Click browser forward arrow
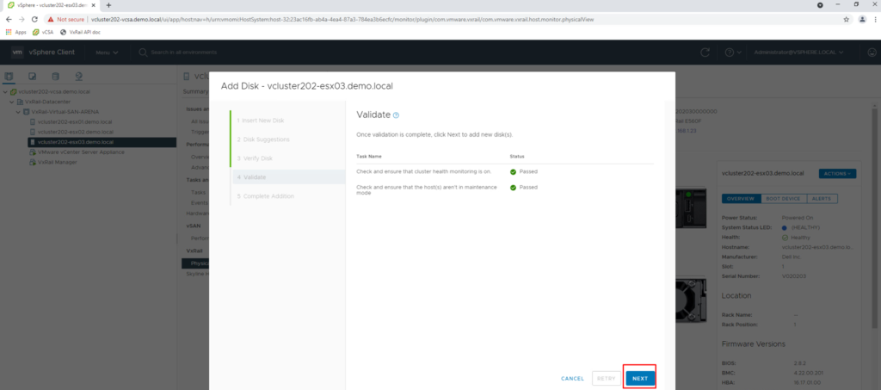Viewport: 881px width, 390px height. pyautogui.click(x=22, y=19)
